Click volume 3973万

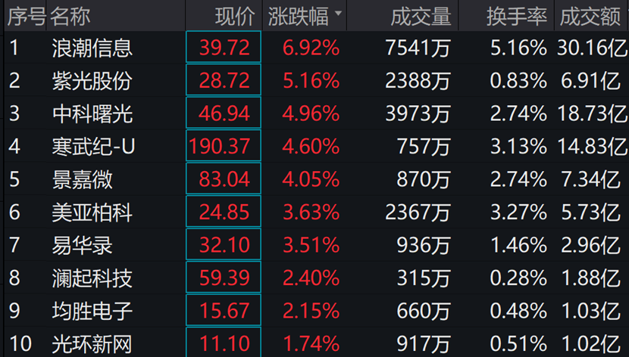418,113
